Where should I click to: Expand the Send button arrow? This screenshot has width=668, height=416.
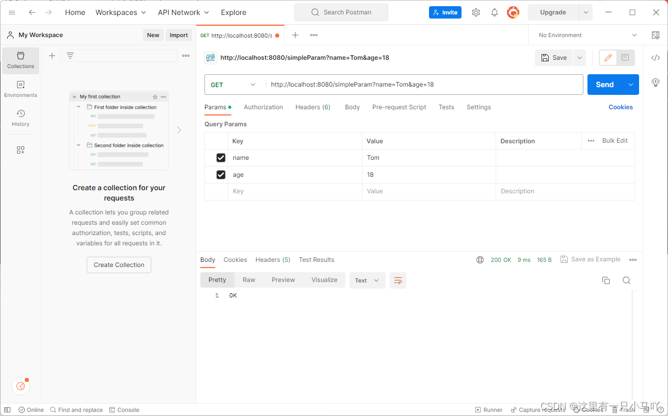(631, 85)
